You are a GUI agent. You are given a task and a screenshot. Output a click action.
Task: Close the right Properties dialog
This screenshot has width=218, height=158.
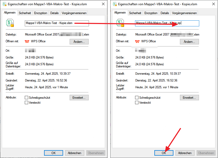pyautogui.click(x=214, y=4)
